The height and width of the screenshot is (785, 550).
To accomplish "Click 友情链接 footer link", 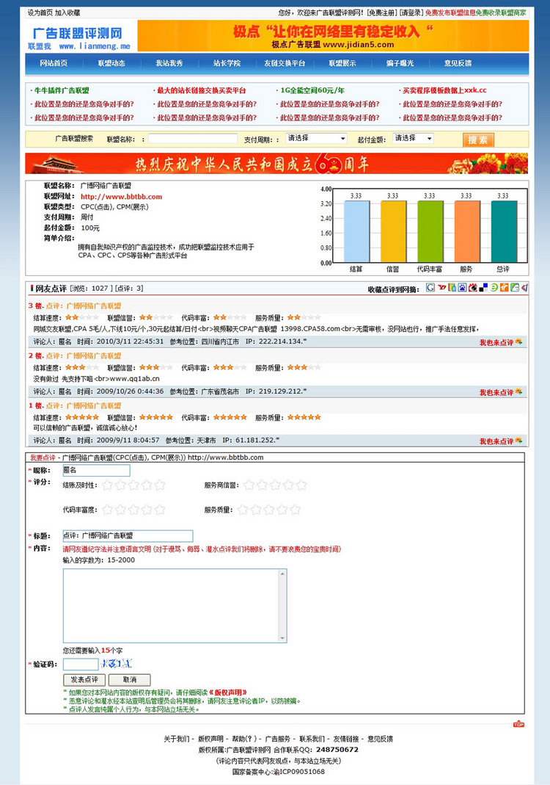I will [x=346, y=739].
